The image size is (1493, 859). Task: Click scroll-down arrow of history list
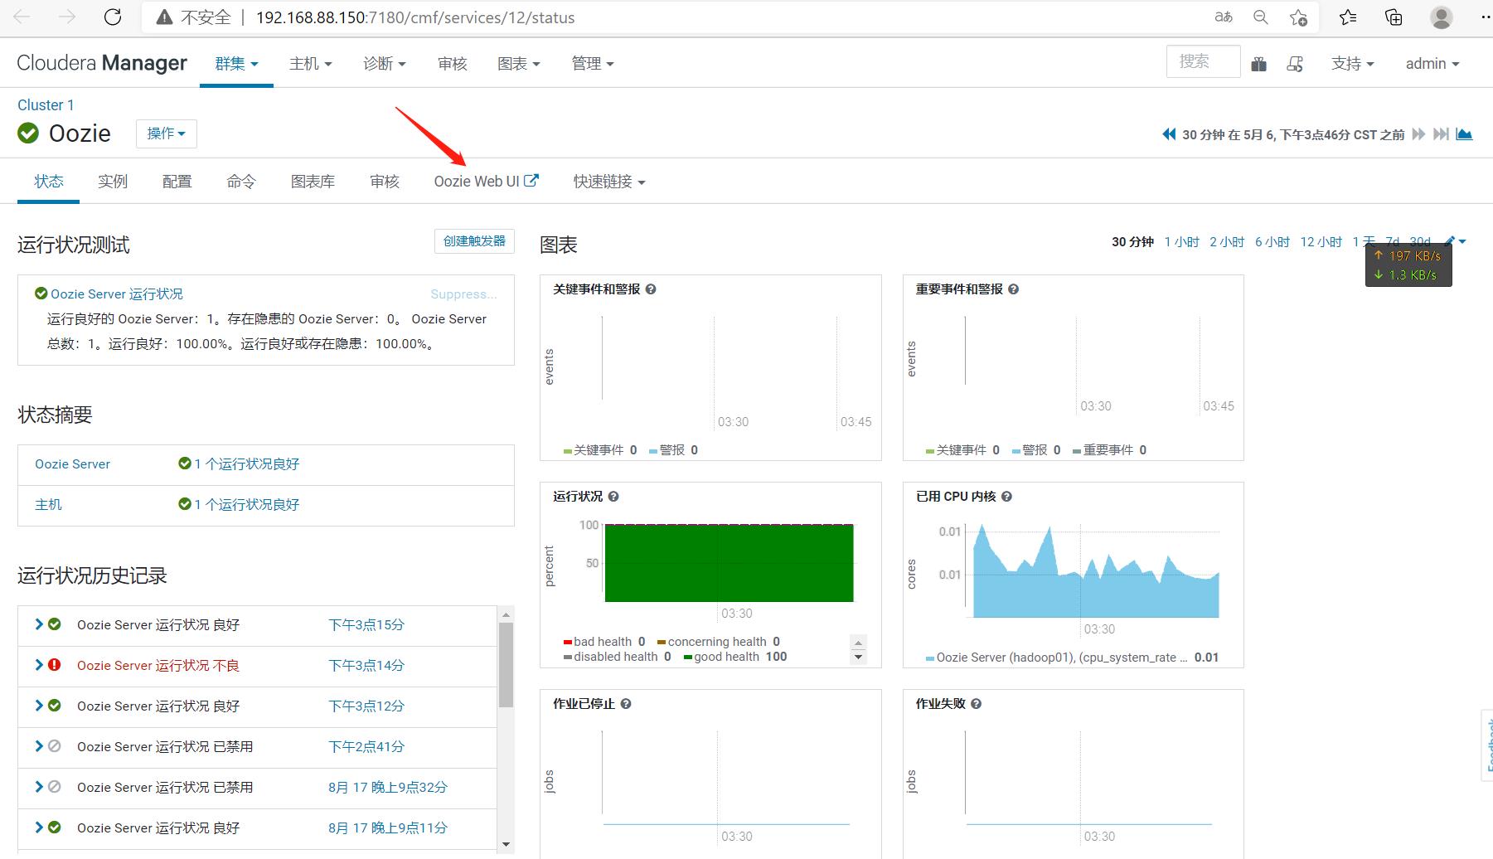pos(506,845)
